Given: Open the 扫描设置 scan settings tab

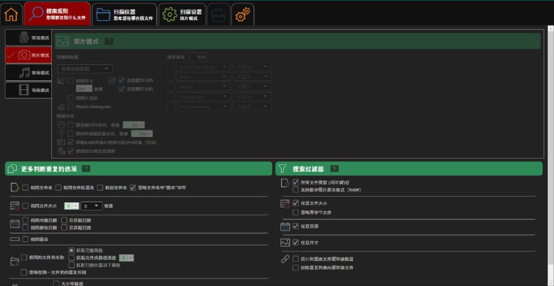Looking at the screenshot, I should click(182, 15).
